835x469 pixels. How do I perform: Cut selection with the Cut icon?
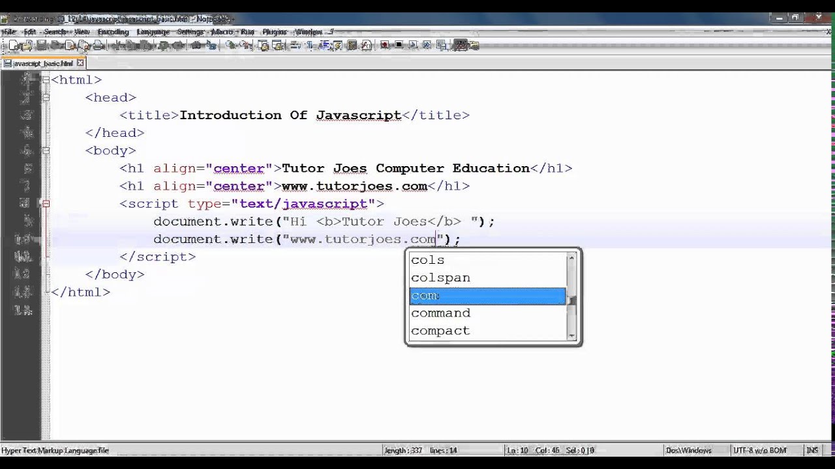pyautogui.click(x=118, y=45)
